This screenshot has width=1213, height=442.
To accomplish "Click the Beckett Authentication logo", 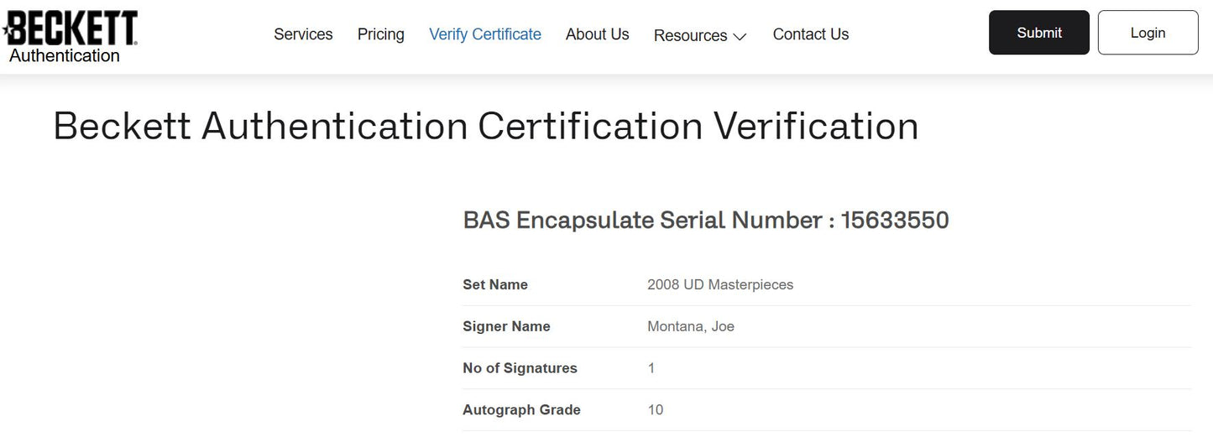I will (x=71, y=37).
